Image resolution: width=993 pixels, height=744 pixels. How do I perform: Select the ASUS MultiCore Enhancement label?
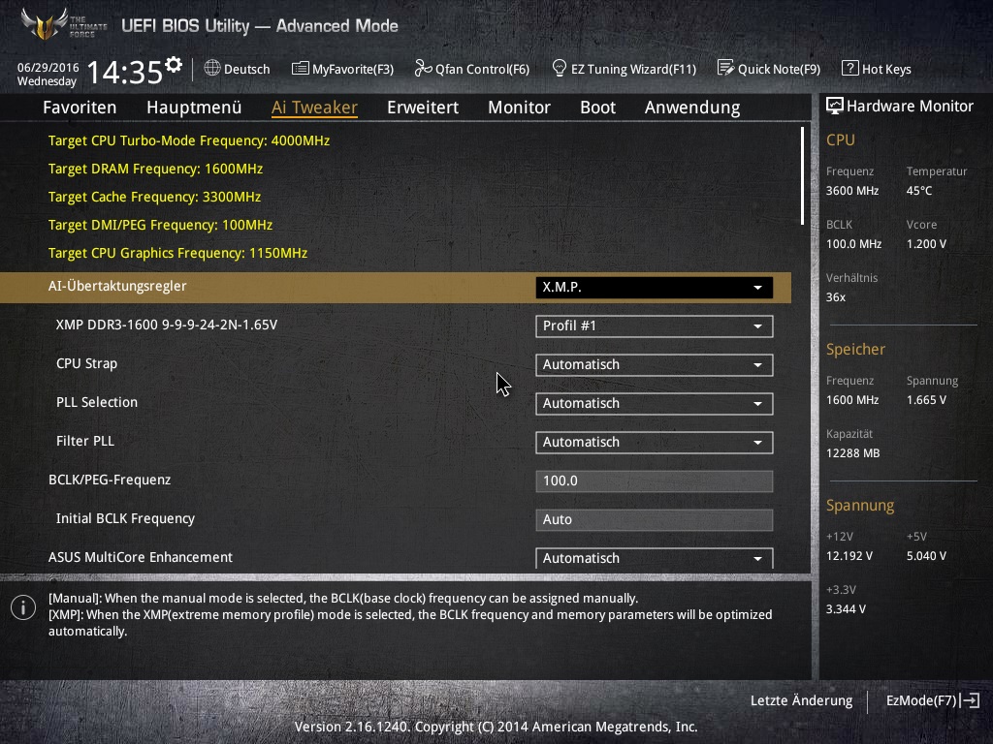141,557
